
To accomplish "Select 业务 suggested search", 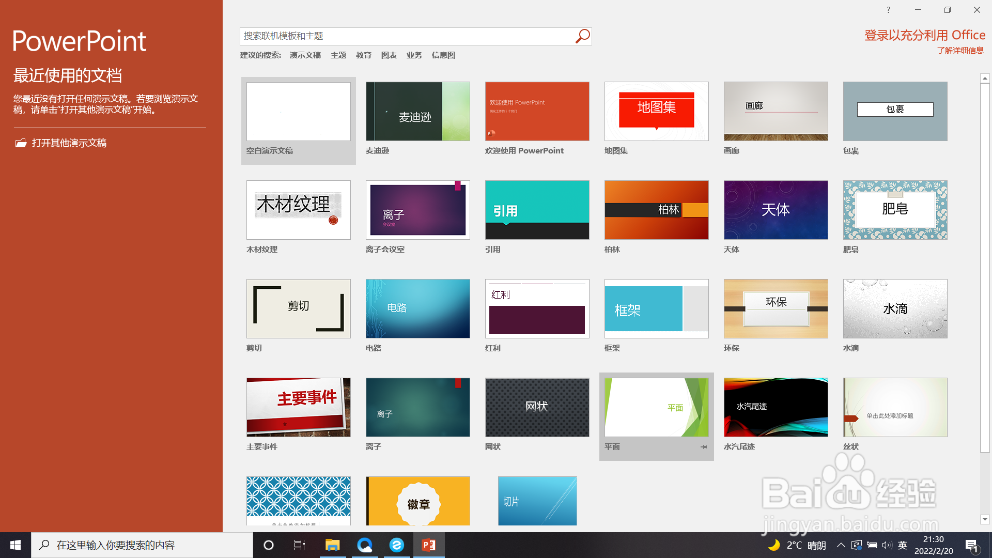I will pos(414,55).
